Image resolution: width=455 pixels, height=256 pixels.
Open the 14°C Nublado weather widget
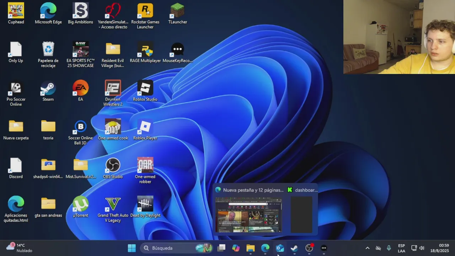(20, 248)
